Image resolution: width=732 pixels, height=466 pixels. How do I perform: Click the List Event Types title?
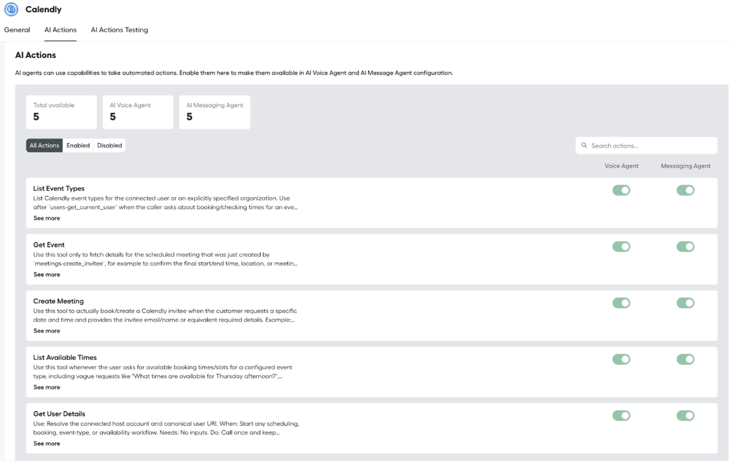coord(59,189)
